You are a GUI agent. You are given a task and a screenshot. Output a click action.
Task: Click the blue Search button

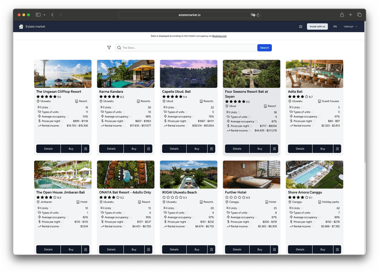[x=264, y=48]
